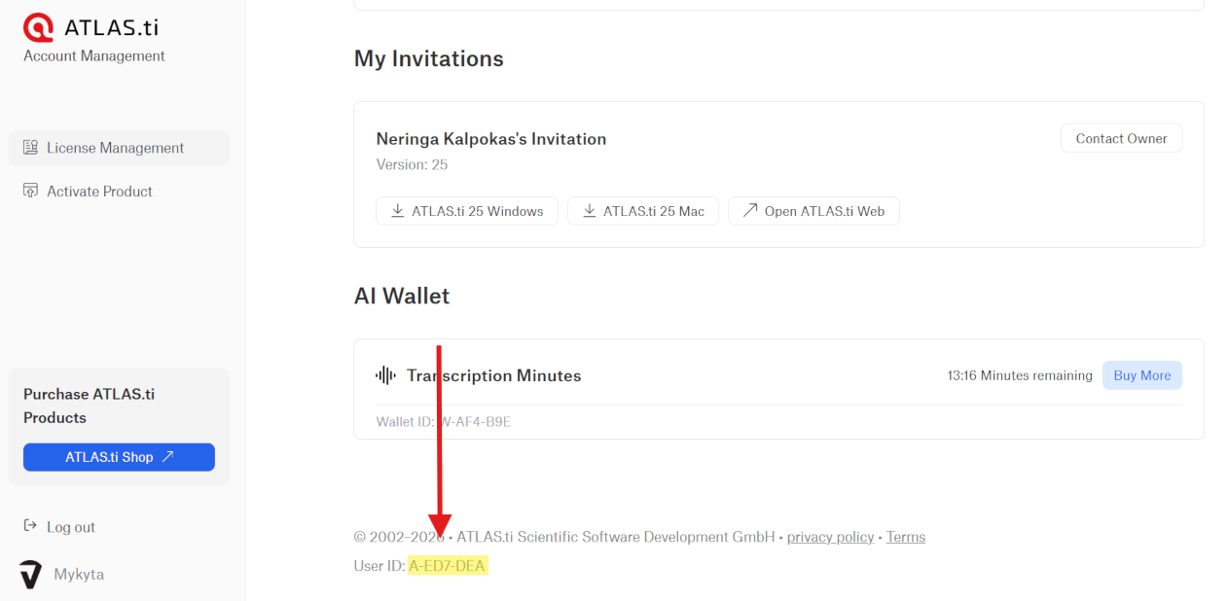Click the ATLAS.ti logo icon
The image size is (1228, 601).
click(x=39, y=27)
